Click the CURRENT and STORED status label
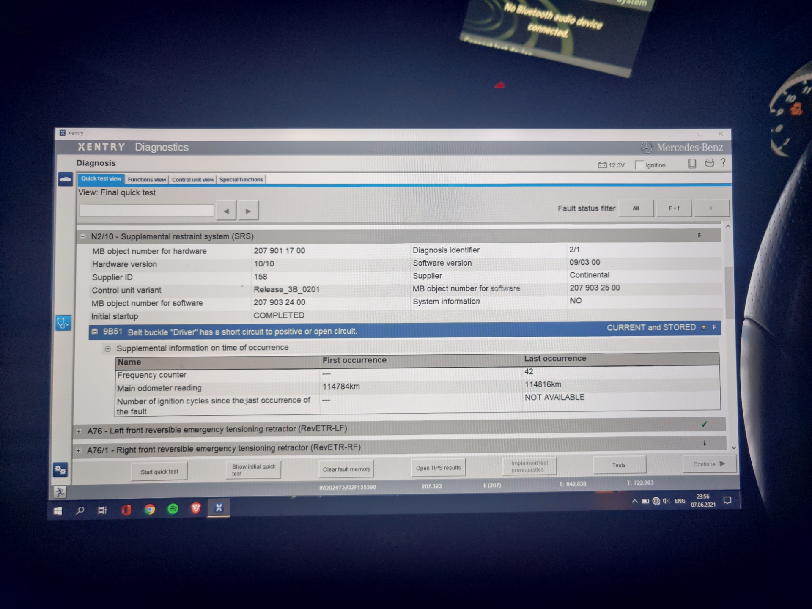Screen dimensions: 812x609 (651, 327)
